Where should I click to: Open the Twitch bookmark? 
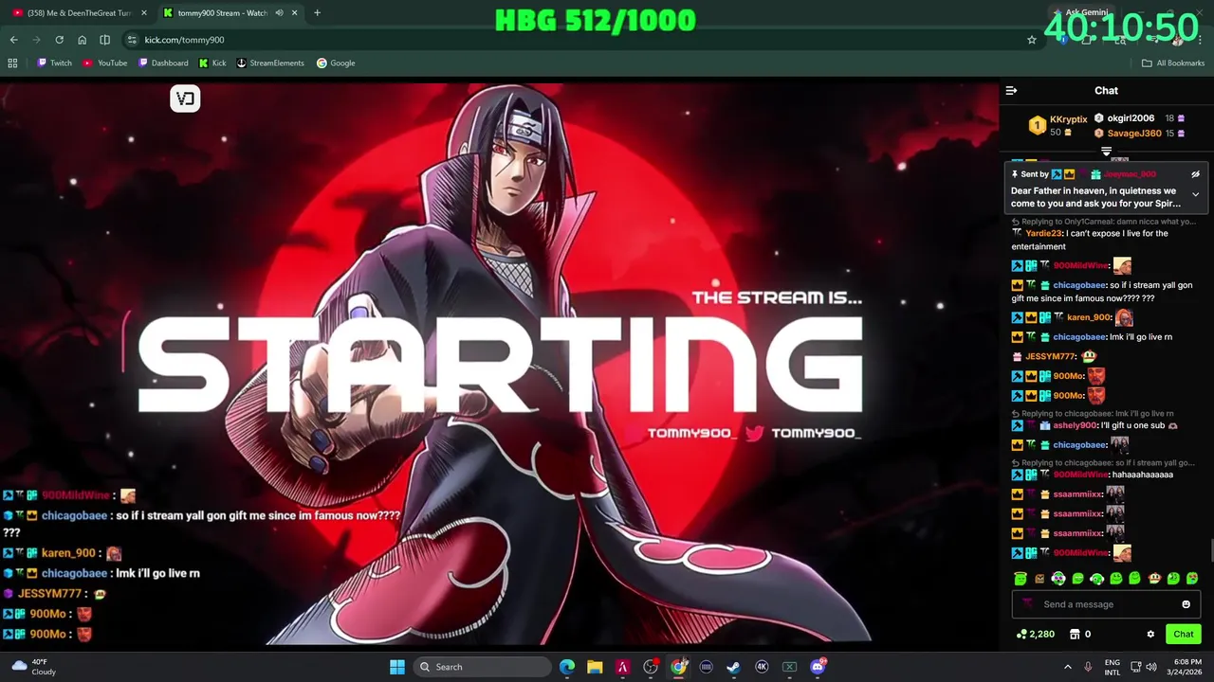(x=54, y=63)
